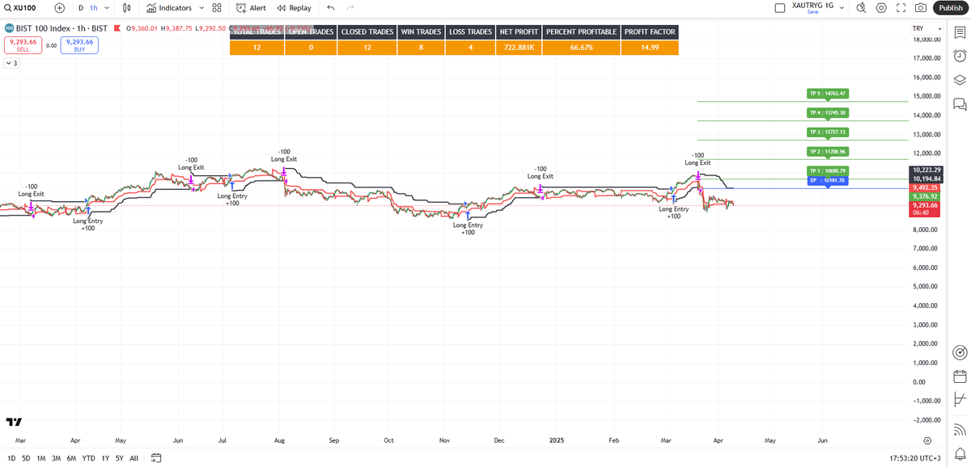
Task: Start bar Replay mode
Action: [x=294, y=7]
